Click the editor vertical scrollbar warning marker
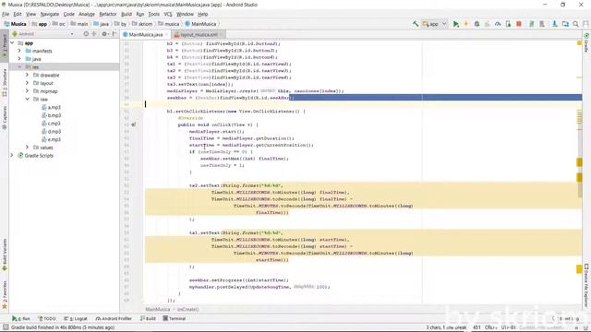This screenshot has width=591, height=332. [579, 162]
